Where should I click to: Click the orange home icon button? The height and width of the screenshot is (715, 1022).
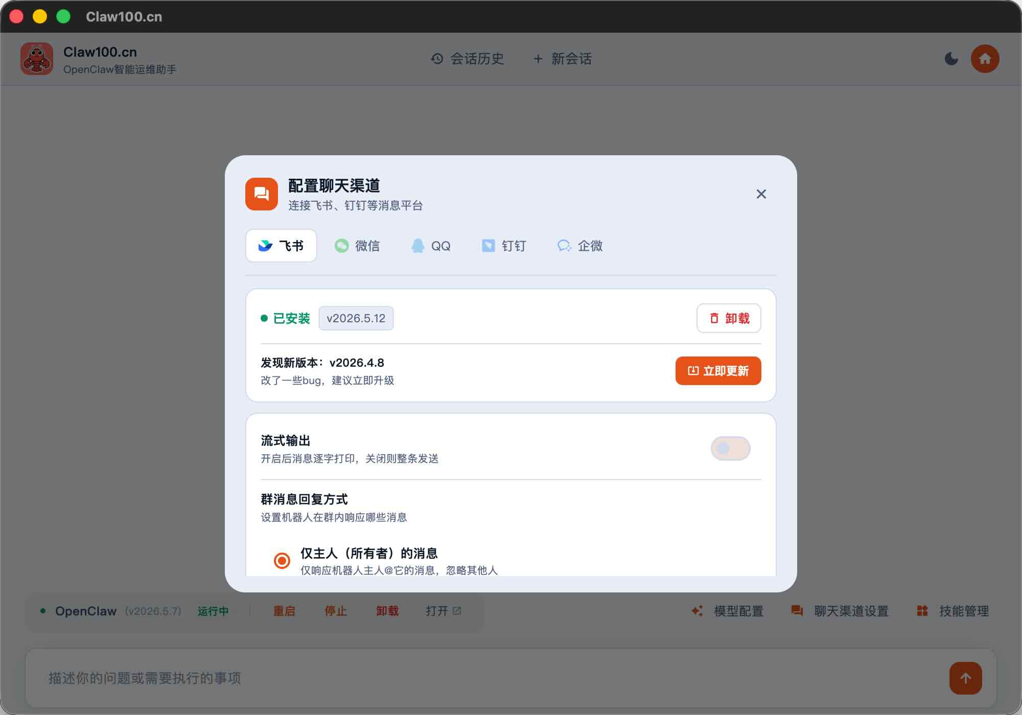tap(985, 59)
